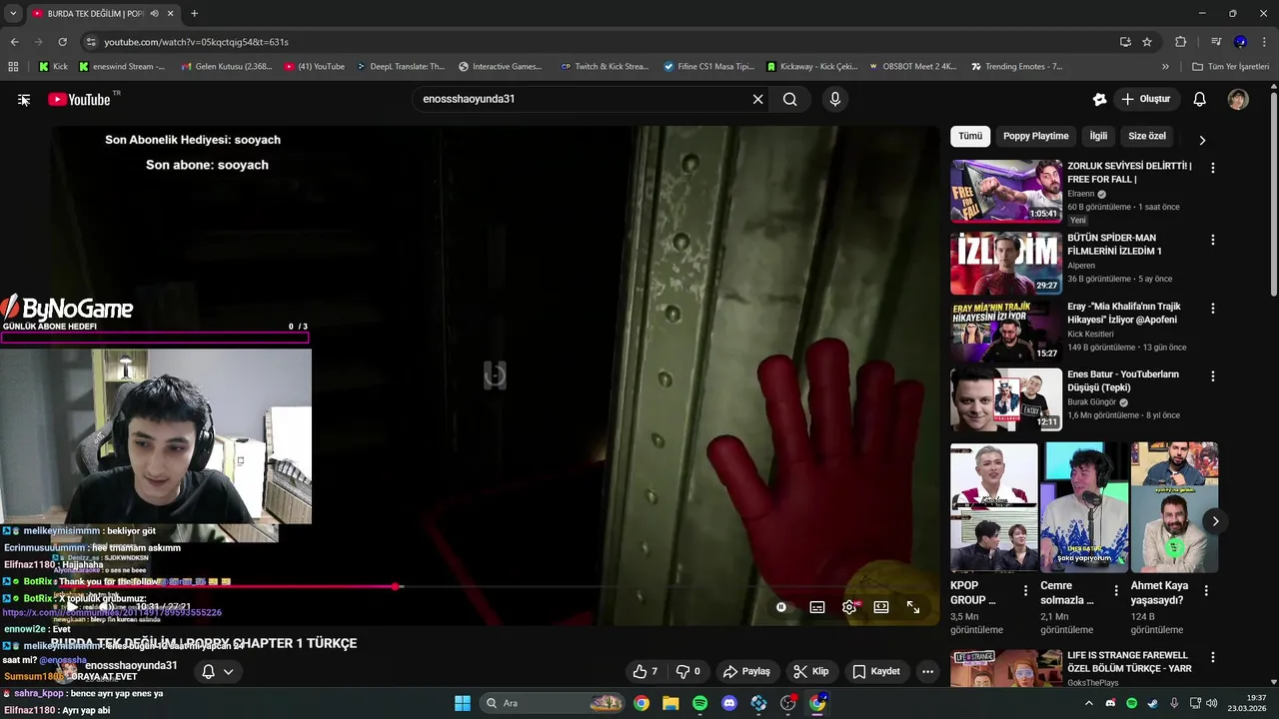Select the Size özel filter chip

1147,136
